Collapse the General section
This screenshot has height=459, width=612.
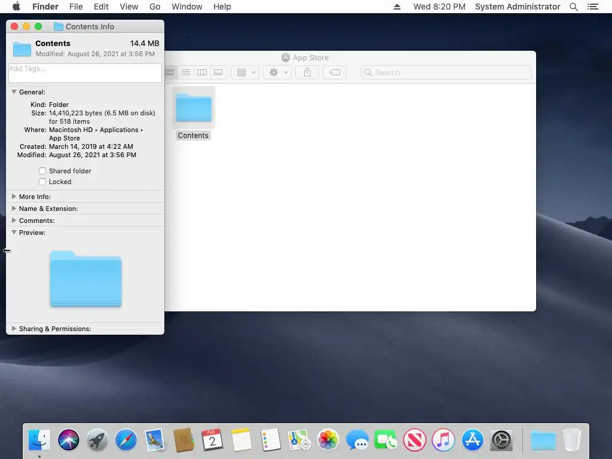[14, 92]
